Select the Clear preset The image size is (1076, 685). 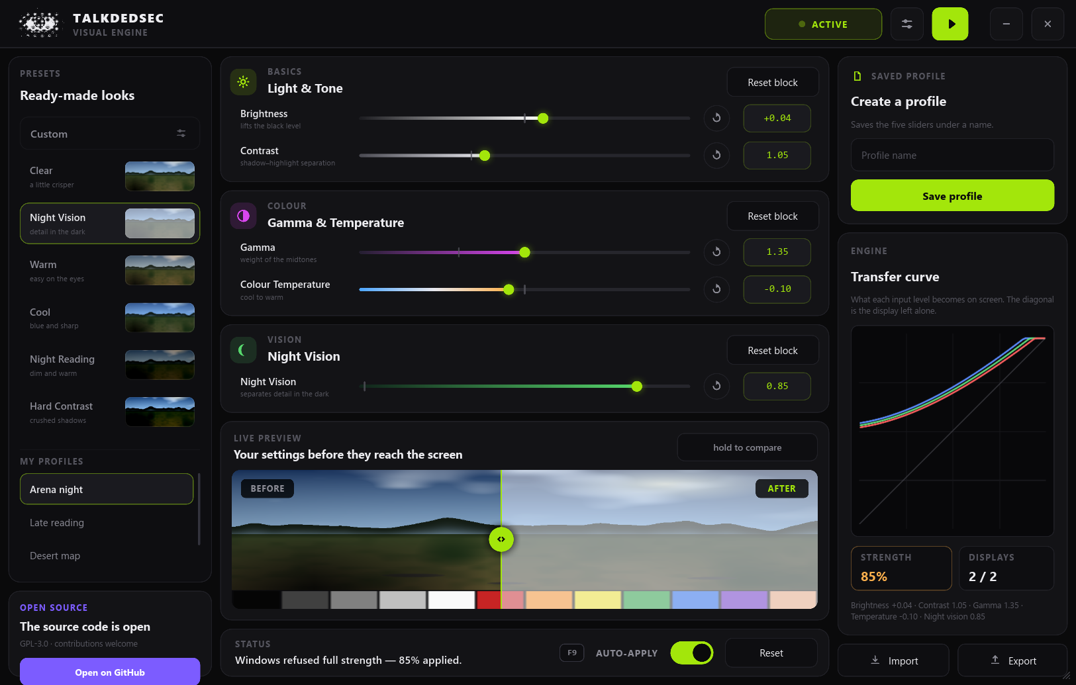coord(110,177)
